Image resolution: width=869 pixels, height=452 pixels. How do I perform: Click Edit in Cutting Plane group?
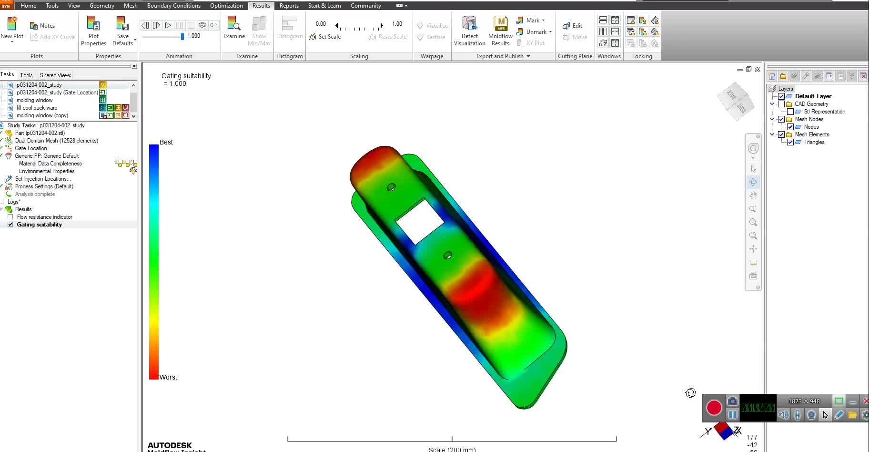572,26
